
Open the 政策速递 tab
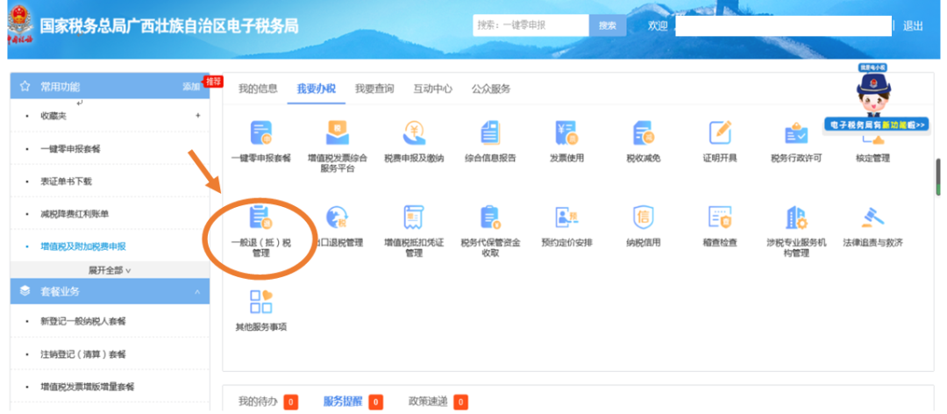(428, 402)
